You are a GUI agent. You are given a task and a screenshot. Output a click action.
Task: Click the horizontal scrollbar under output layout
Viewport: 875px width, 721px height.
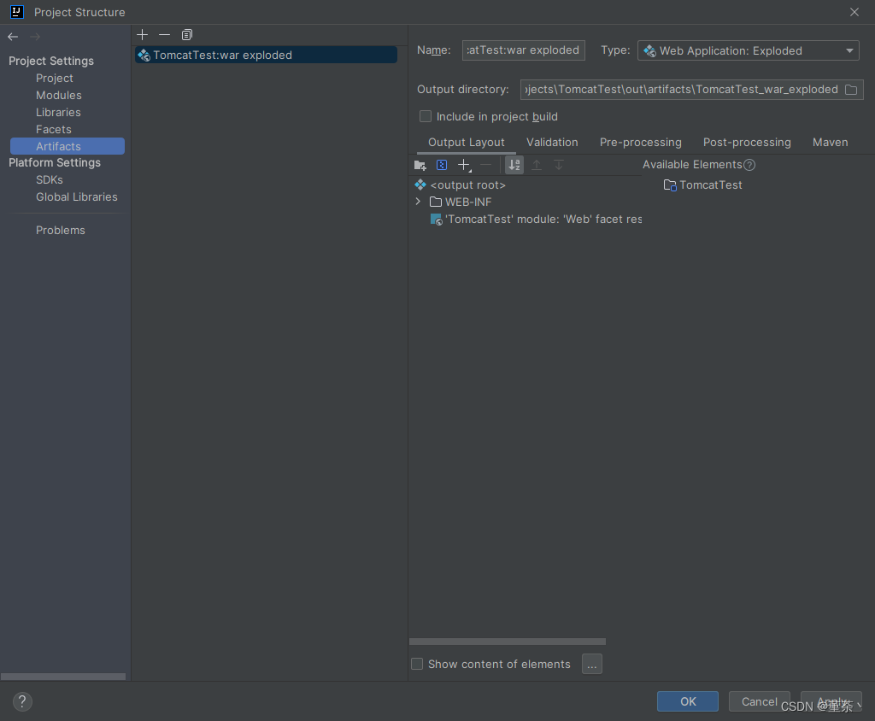coord(508,642)
